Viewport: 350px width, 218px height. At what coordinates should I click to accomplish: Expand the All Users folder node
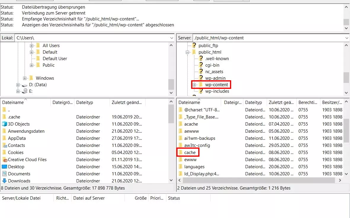pos(31,46)
